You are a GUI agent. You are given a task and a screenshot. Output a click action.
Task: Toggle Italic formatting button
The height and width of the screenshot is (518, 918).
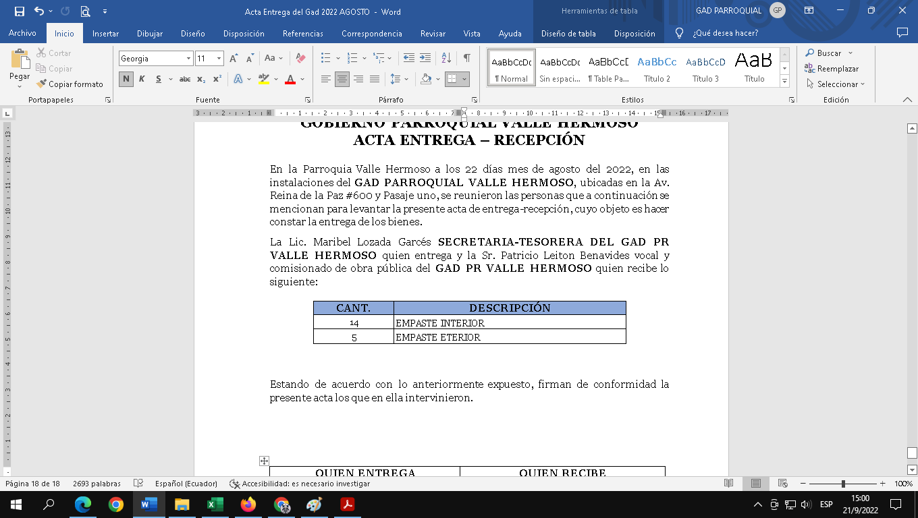(142, 80)
